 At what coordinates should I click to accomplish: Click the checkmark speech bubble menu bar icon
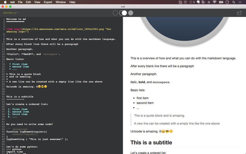pyautogui.click(x=181, y=2)
